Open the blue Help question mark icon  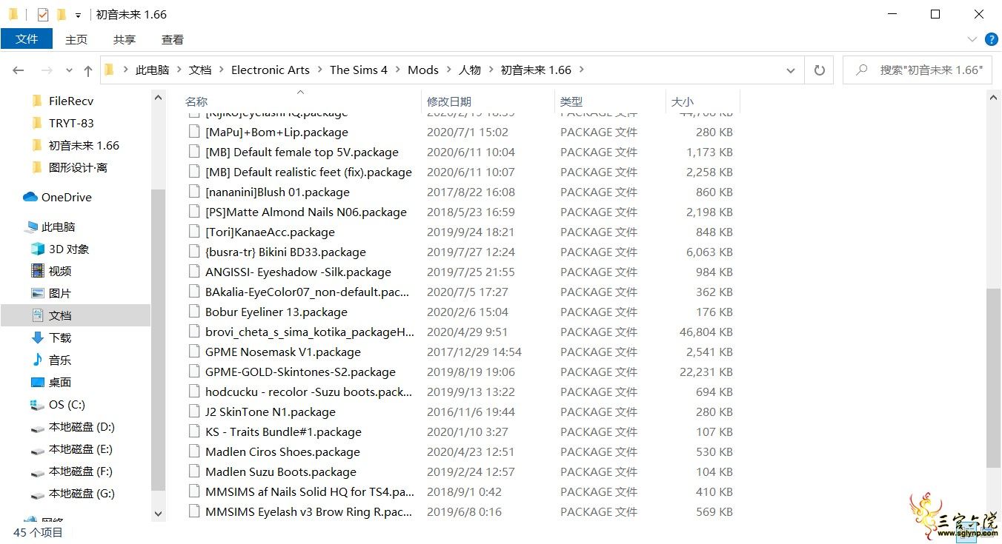tap(991, 39)
